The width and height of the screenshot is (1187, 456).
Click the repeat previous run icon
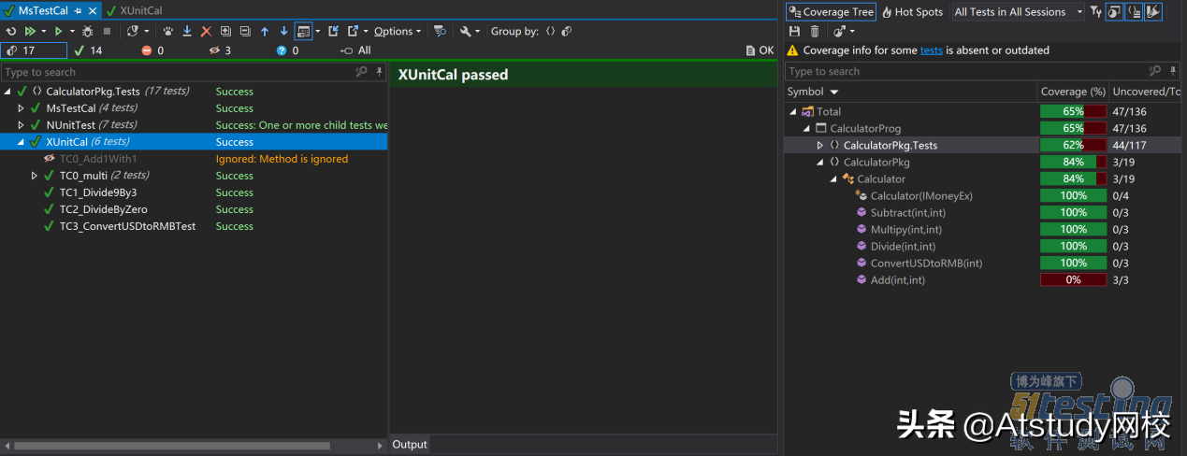10,31
